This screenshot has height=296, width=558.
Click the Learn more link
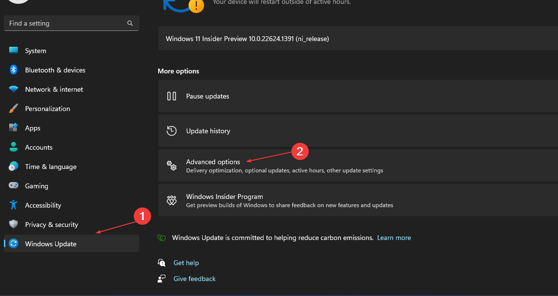tap(394, 238)
